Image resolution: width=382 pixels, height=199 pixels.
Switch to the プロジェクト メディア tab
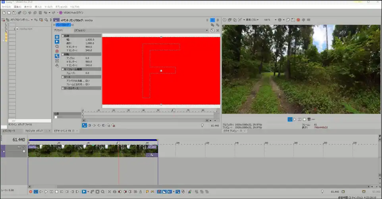pyautogui.click(x=34, y=131)
